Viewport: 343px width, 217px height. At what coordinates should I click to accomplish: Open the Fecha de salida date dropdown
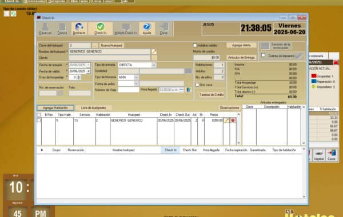point(89,71)
